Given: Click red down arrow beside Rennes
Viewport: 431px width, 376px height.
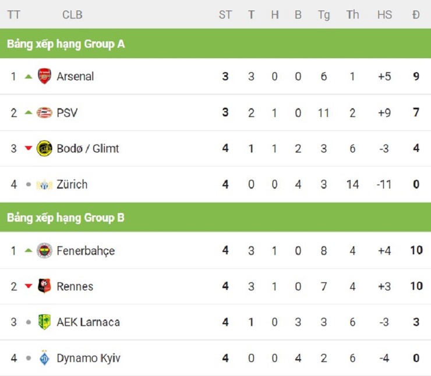Looking at the screenshot, I should pyautogui.click(x=28, y=286).
